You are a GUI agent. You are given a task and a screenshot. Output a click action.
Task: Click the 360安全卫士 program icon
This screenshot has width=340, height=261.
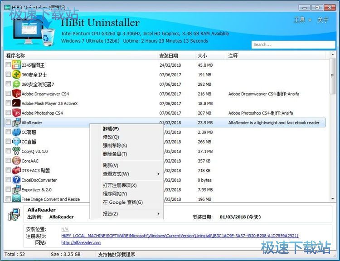16,74
